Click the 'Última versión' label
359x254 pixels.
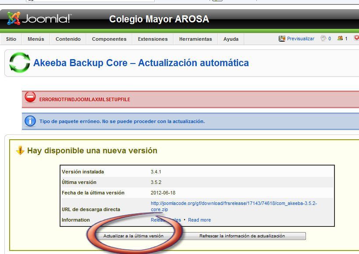point(79,182)
